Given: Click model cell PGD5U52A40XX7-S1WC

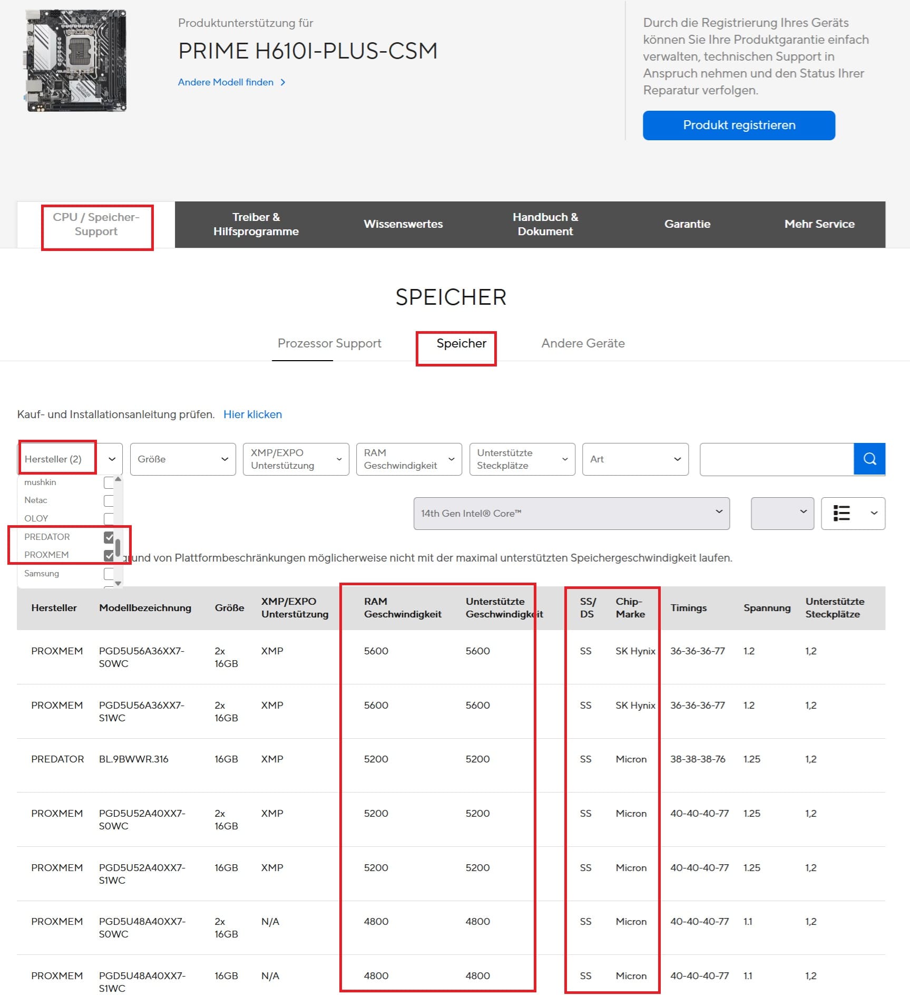Looking at the screenshot, I should 142,874.
